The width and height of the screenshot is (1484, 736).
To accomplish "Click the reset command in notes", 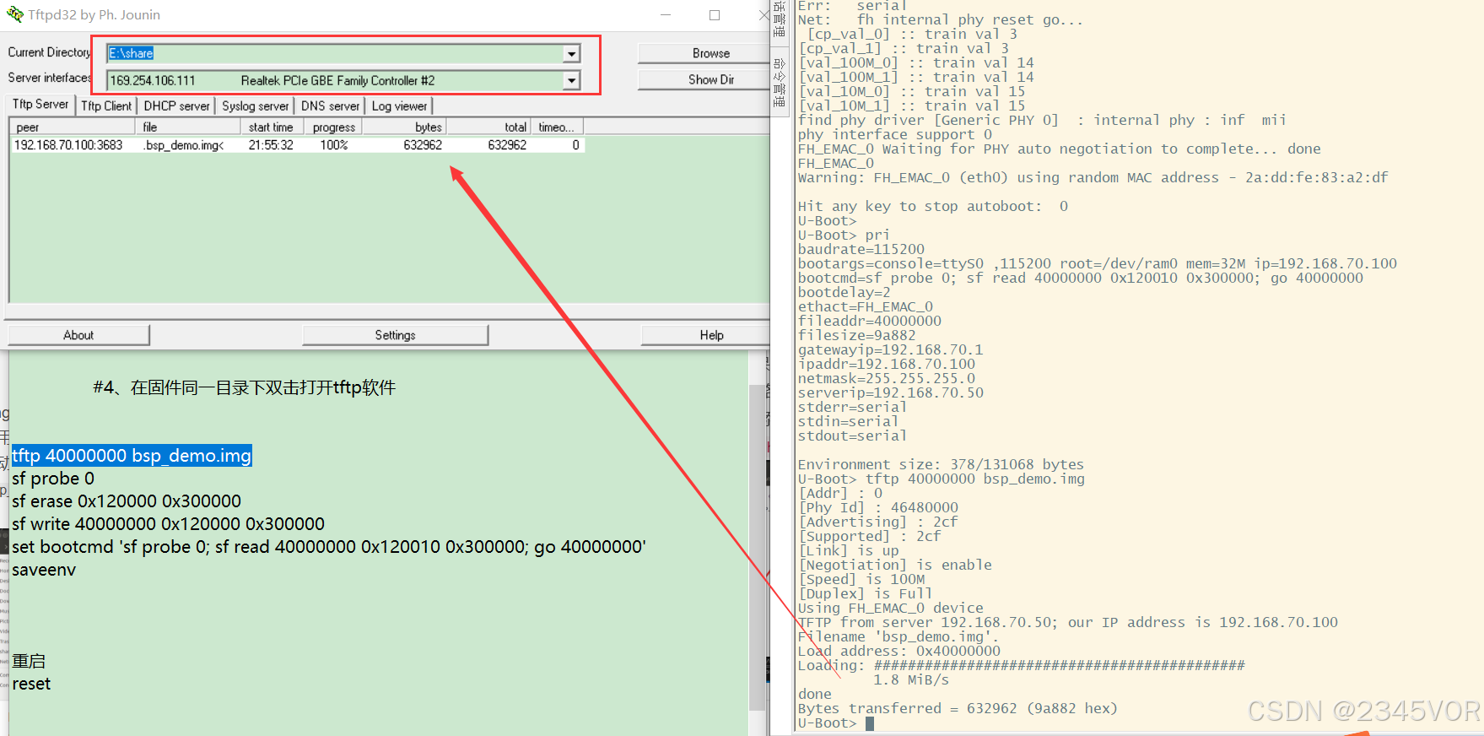I will (x=31, y=684).
